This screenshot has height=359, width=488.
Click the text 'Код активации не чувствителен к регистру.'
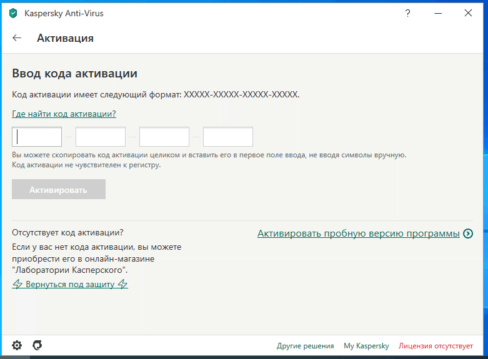pyautogui.click(x=86, y=165)
